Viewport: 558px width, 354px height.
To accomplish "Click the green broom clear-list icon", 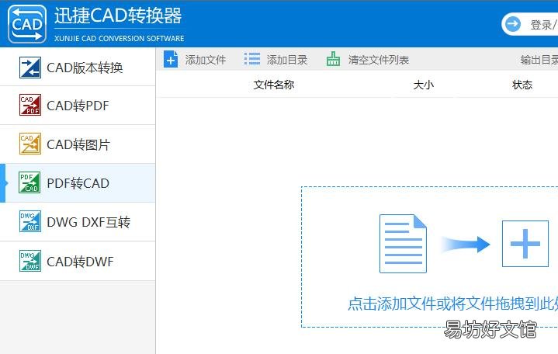I will [333, 59].
